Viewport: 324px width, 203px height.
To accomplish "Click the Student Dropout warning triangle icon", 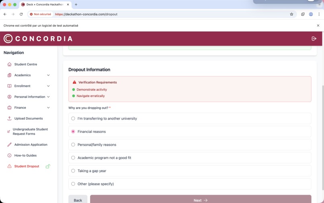I will pyautogui.click(x=9, y=166).
